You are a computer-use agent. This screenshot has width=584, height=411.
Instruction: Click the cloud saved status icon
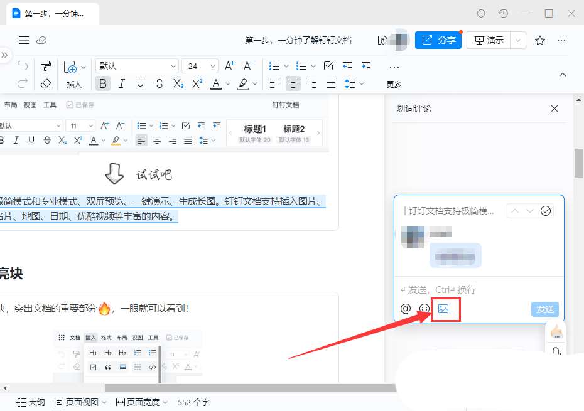(x=41, y=40)
